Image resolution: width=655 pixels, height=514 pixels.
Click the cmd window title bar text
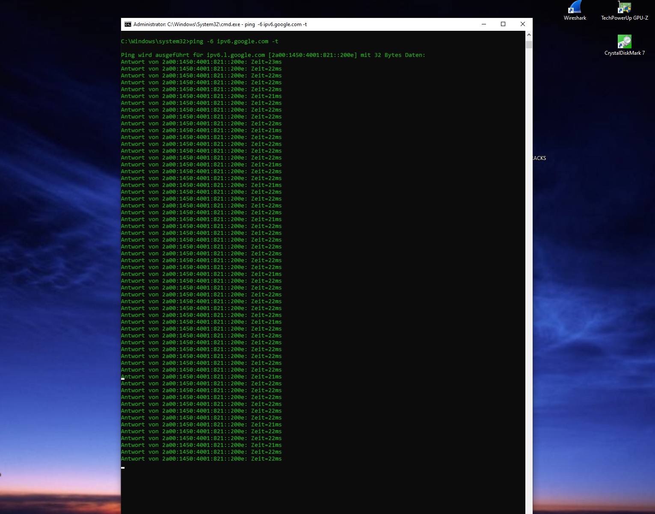[220, 24]
